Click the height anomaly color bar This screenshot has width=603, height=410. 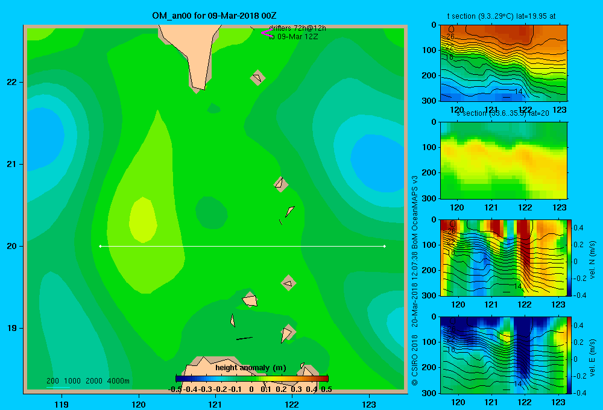point(252,379)
